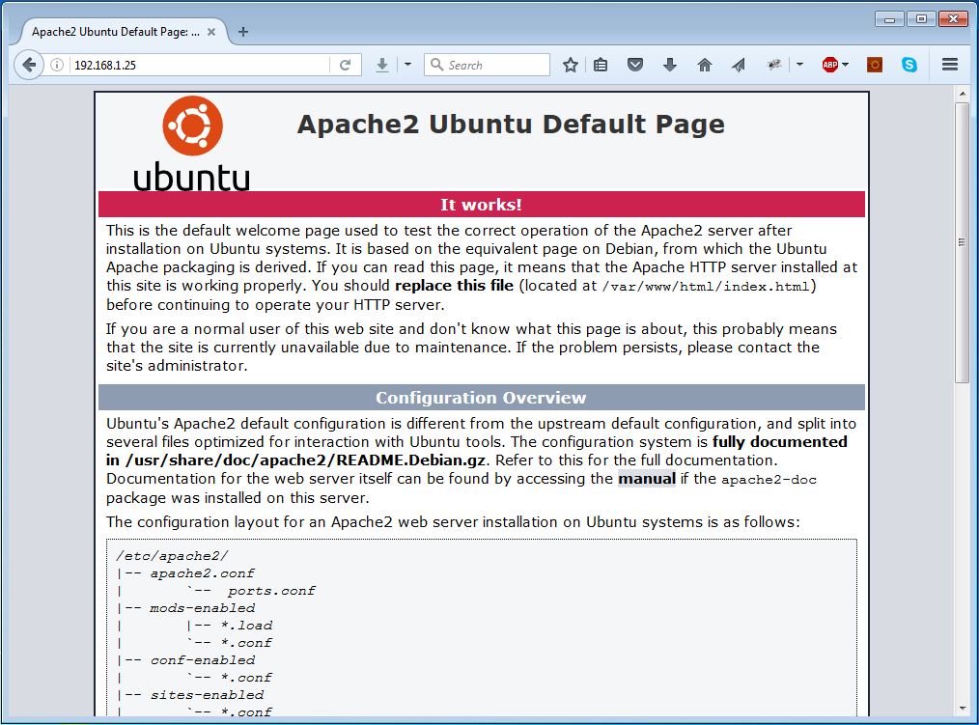Click the 'Configuration Overview' heading
The image size is (979, 725).
(x=481, y=398)
